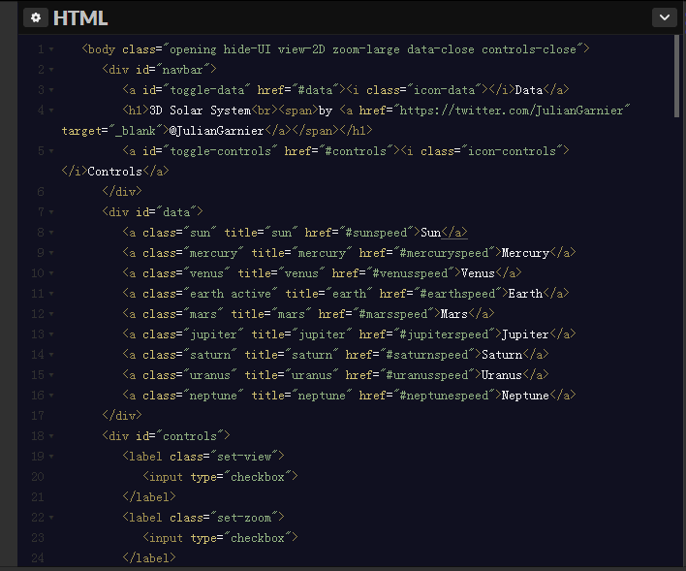Click line number 16 in the gutter
686x571 pixels.
click(38, 396)
